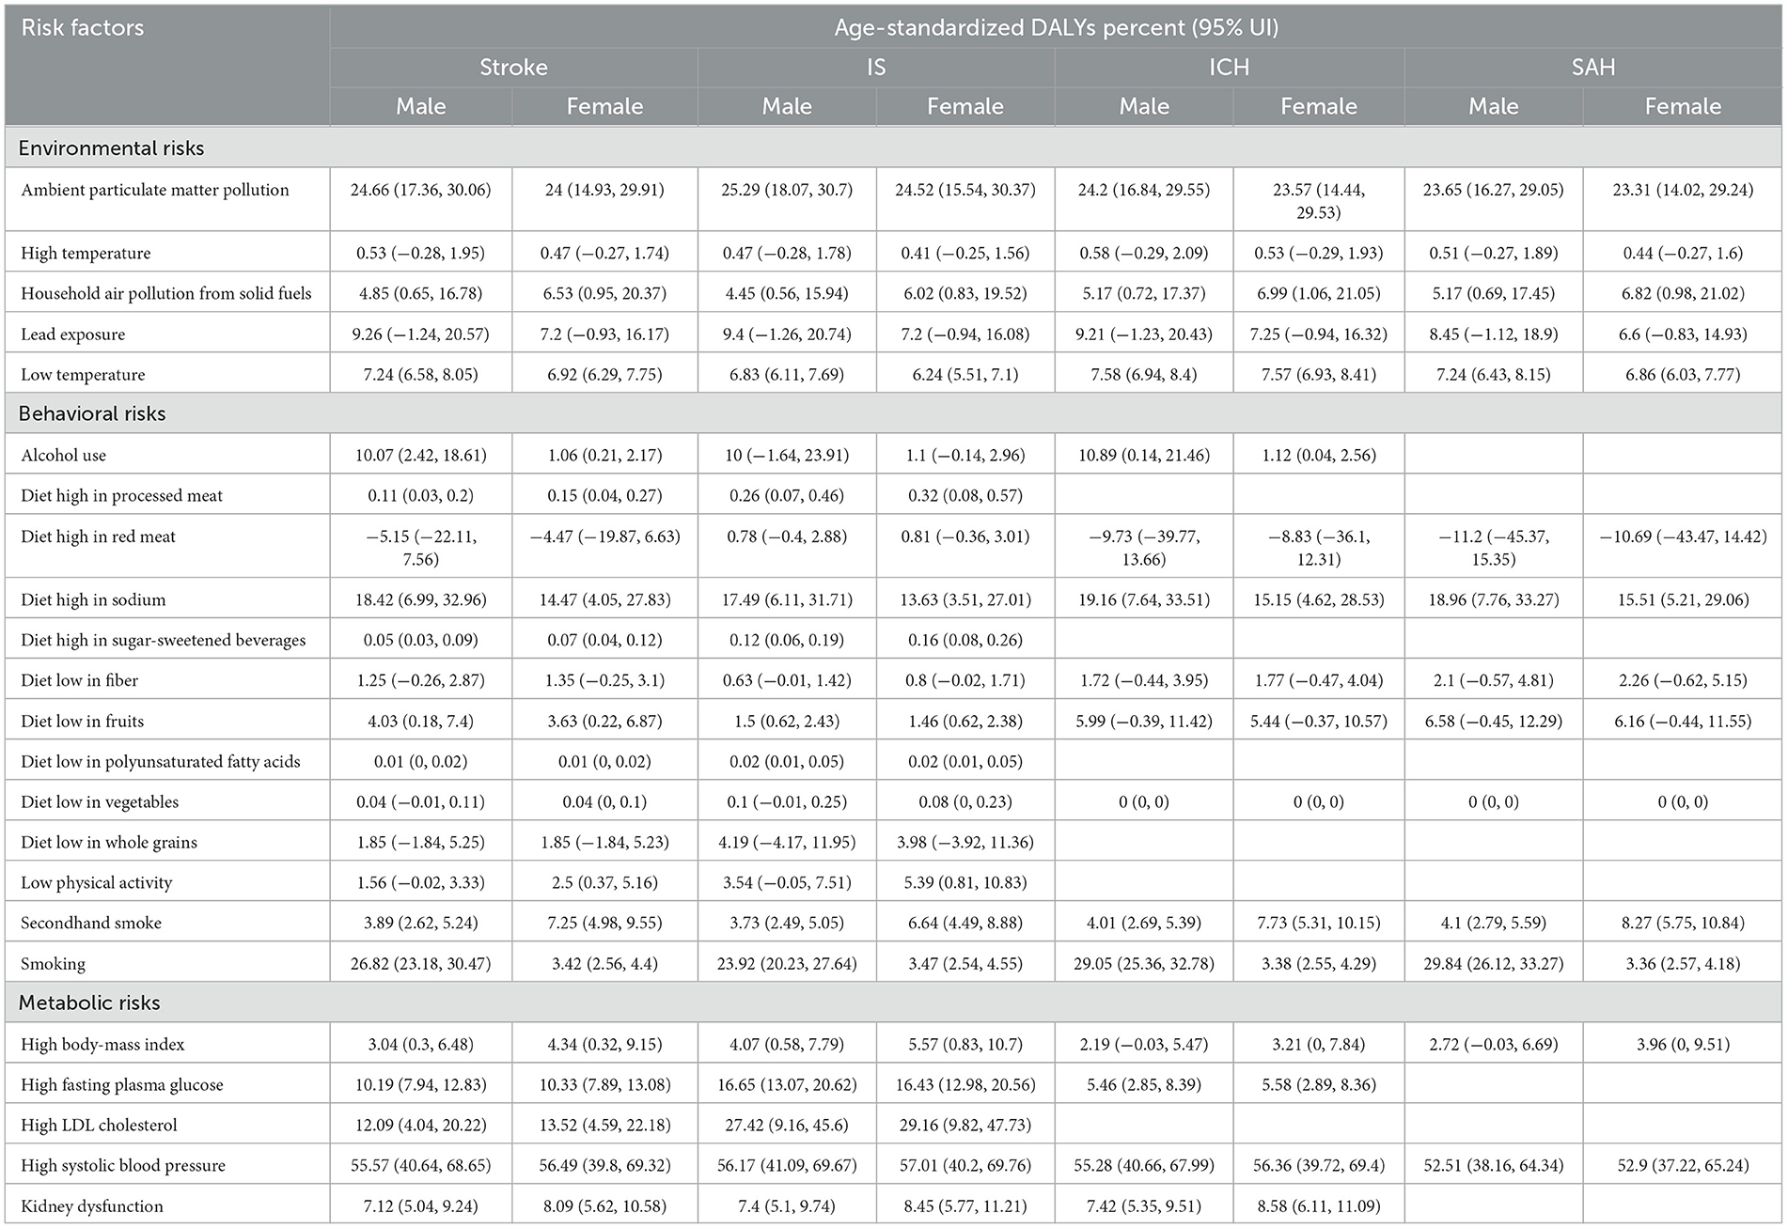
Task: Click the 'Stroke' column group header
Action: [513, 68]
